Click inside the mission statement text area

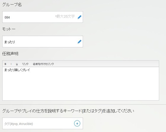[81, 83]
